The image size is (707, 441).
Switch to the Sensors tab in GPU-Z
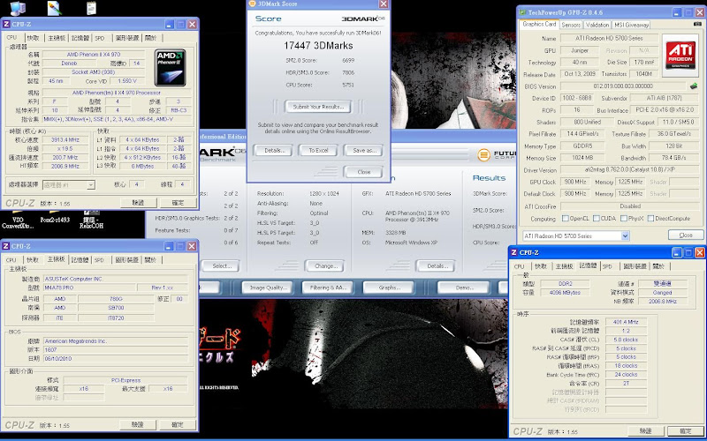[x=571, y=26]
